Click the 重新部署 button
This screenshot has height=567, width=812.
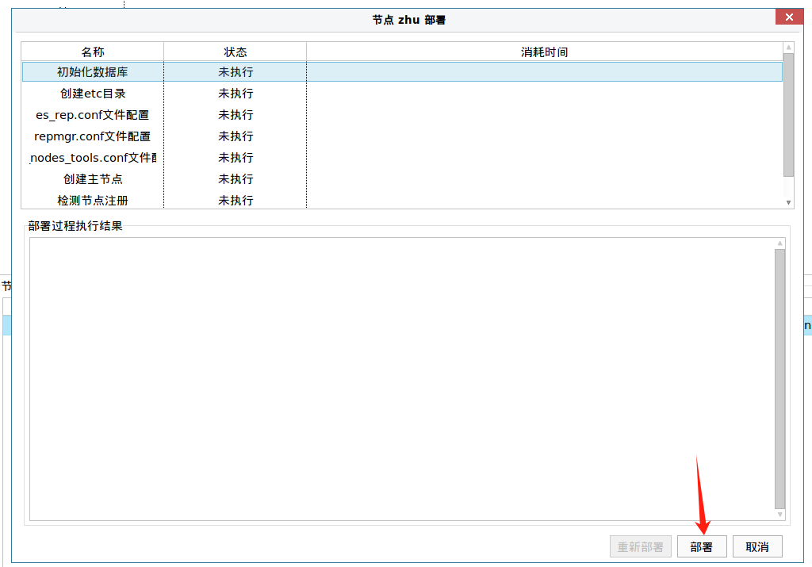point(641,547)
